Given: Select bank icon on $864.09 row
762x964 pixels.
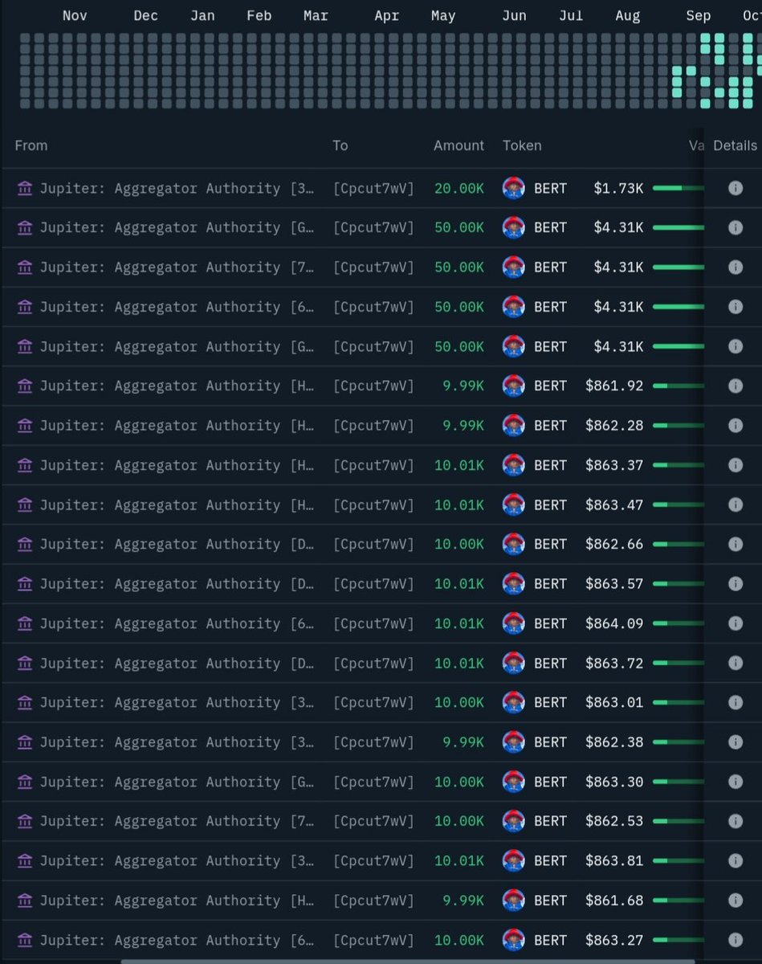Looking at the screenshot, I should click(25, 623).
